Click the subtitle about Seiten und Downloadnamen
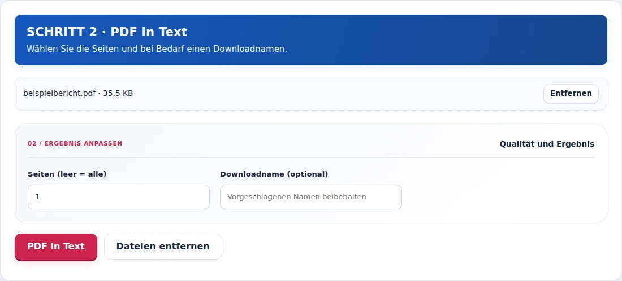Image resolution: width=622 pixels, height=281 pixels. click(x=157, y=49)
